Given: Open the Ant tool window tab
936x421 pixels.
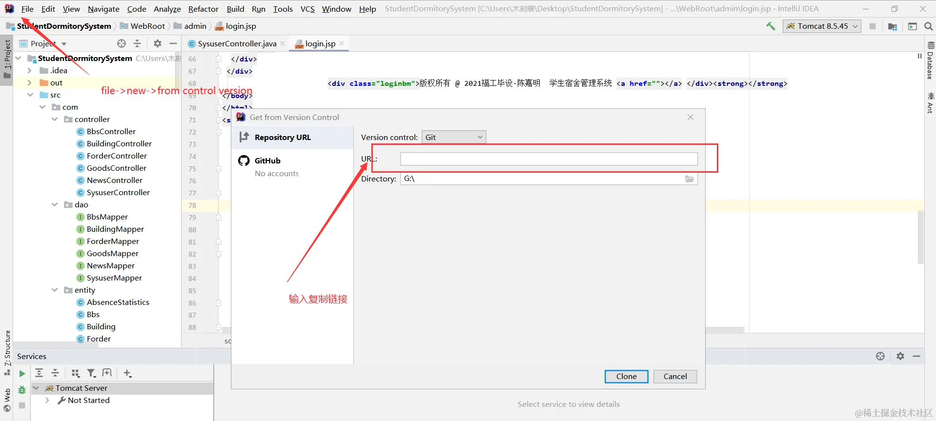Looking at the screenshot, I should 930,102.
